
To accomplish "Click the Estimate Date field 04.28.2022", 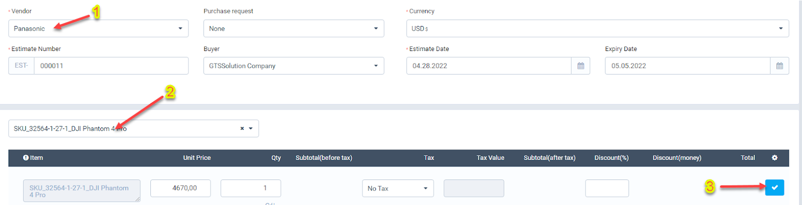I will tap(489, 66).
